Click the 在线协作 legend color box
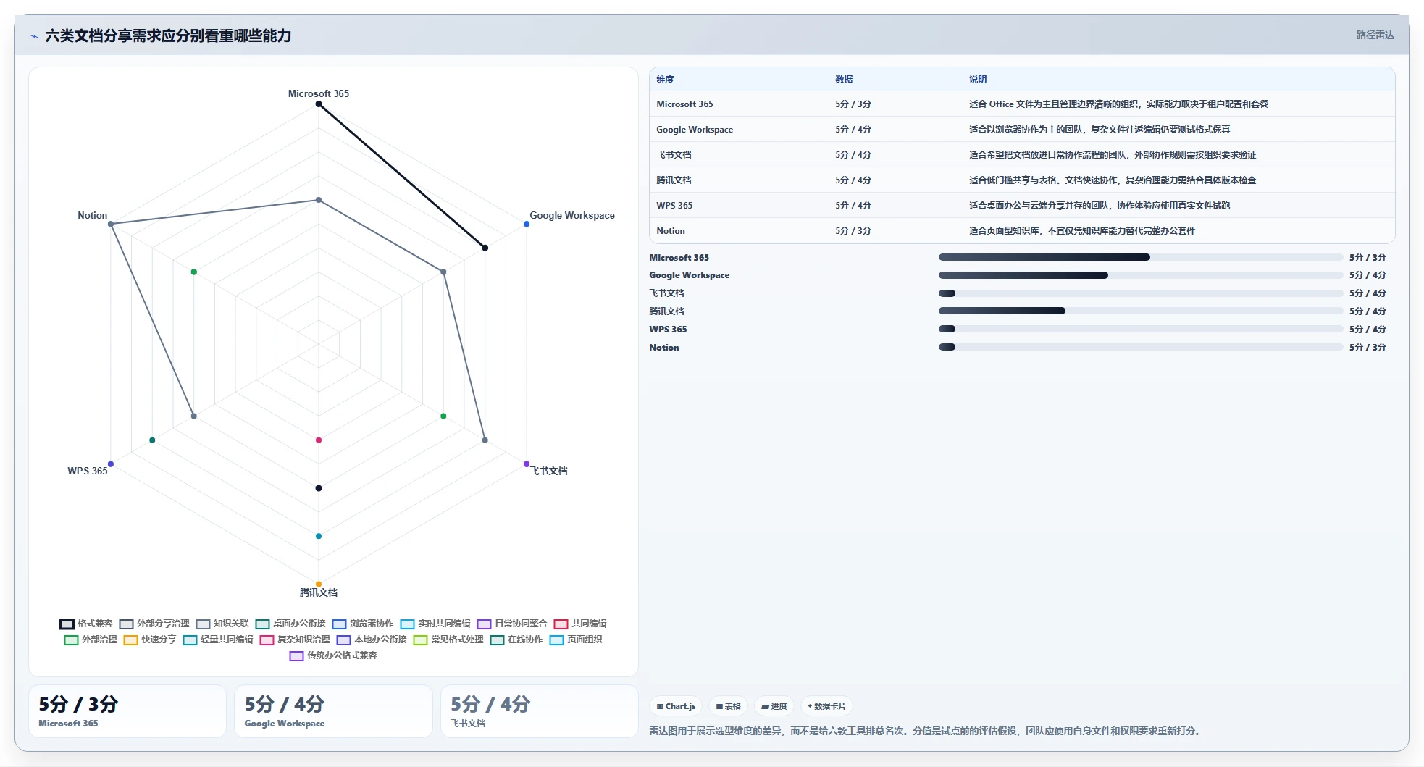Screen dimensions: 1424x767 point(497,640)
